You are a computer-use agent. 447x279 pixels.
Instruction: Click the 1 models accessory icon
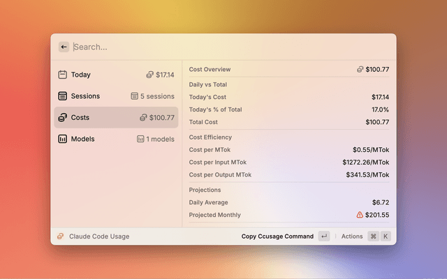pos(140,139)
